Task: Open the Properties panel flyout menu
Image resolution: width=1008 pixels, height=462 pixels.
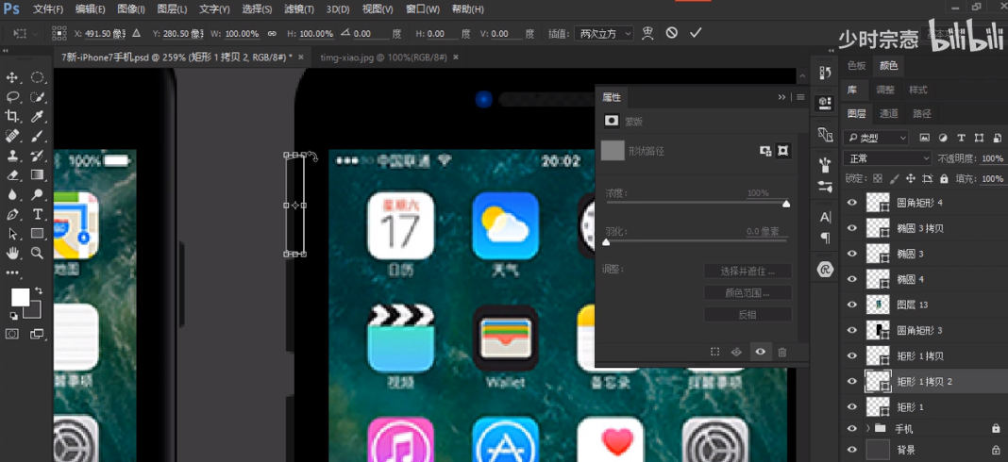Action: tap(800, 97)
